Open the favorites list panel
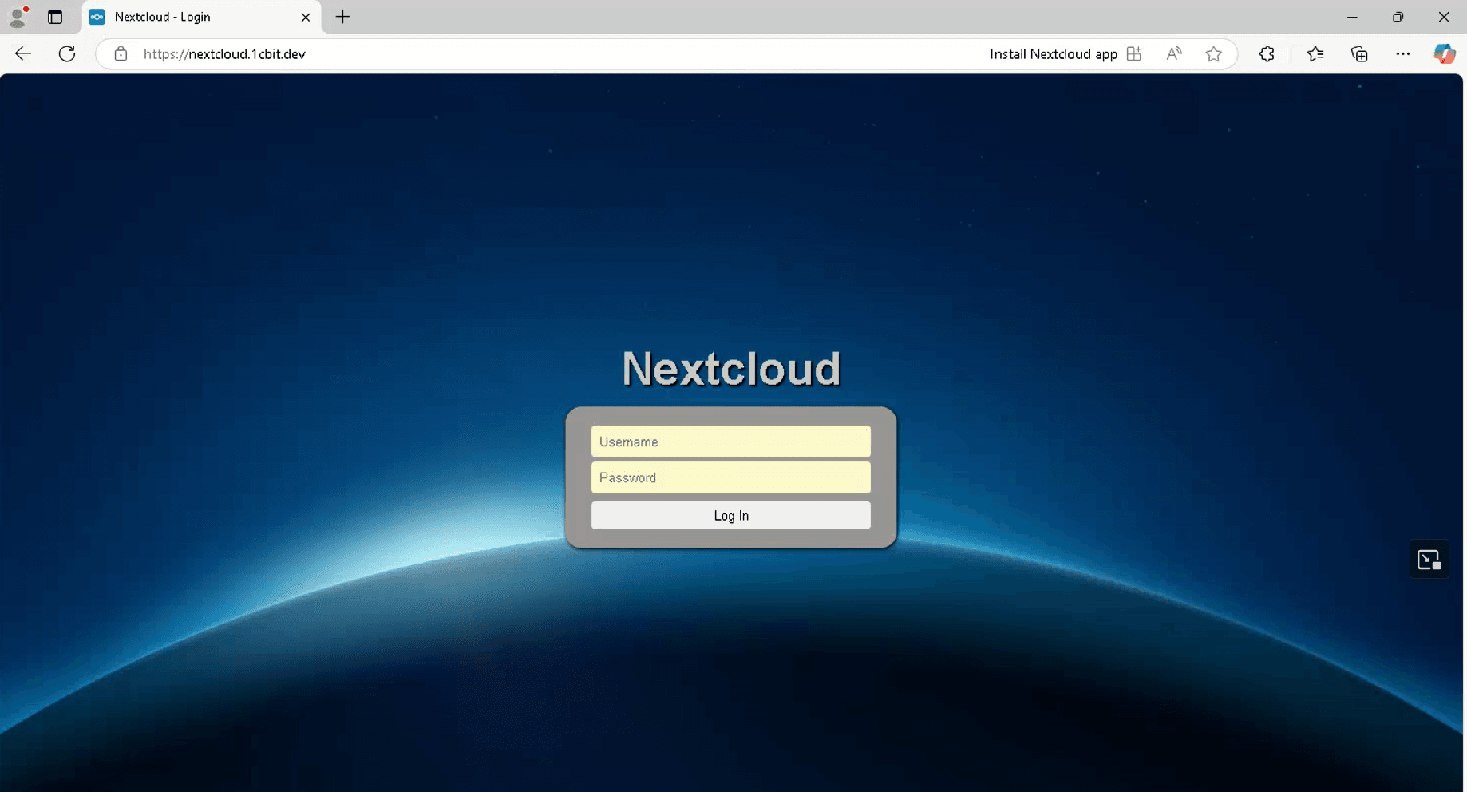This screenshot has width=1467, height=792. point(1315,53)
